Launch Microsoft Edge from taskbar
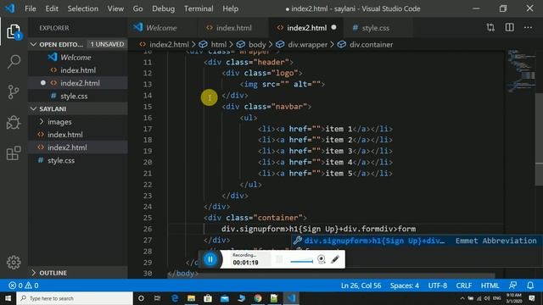 (x=175, y=298)
